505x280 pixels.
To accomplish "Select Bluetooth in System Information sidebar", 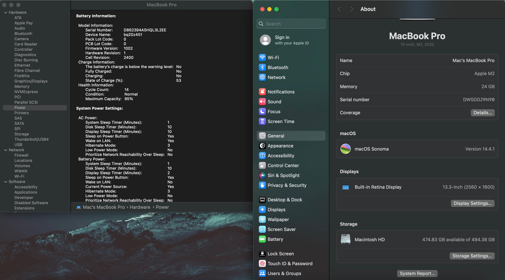I will point(23,34).
